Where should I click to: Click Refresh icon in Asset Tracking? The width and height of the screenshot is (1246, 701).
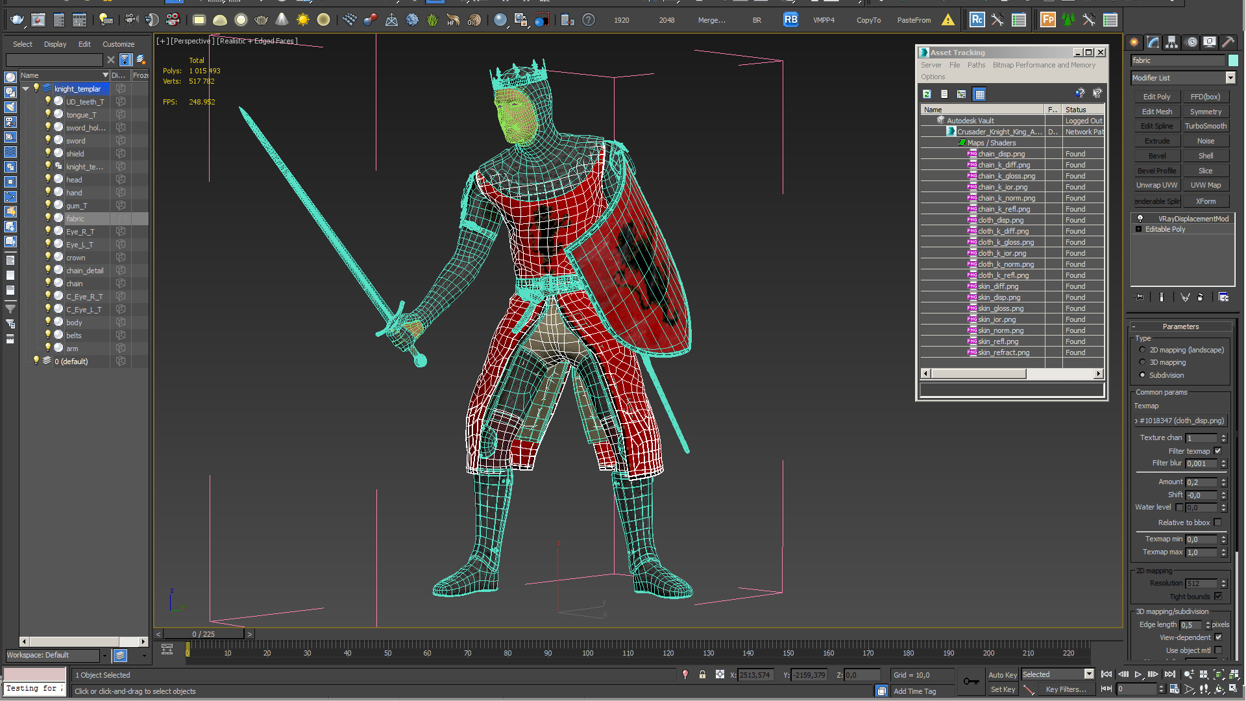[x=927, y=94]
